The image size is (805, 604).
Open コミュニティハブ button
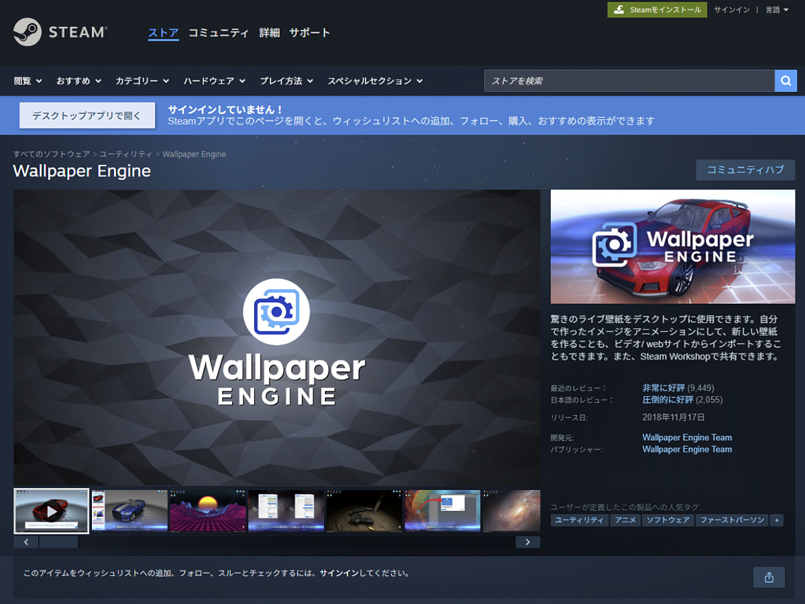tap(745, 170)
